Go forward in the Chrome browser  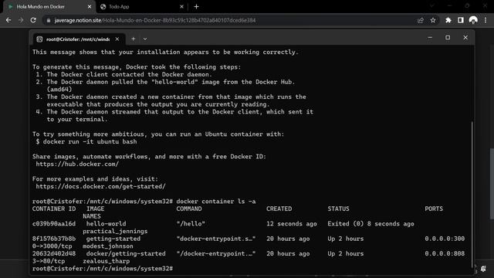point(21,20)
